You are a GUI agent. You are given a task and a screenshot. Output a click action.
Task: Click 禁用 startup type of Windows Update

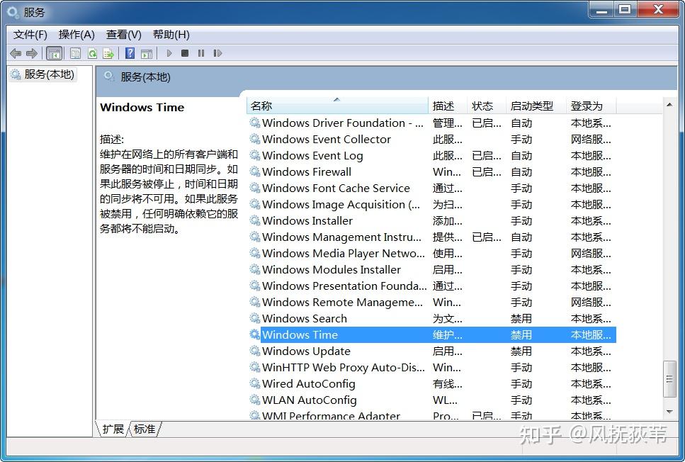[521, 351]
